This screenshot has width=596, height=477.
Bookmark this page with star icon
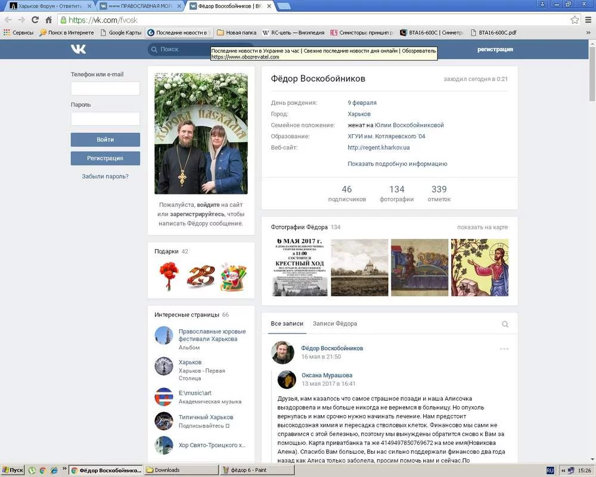575,20
